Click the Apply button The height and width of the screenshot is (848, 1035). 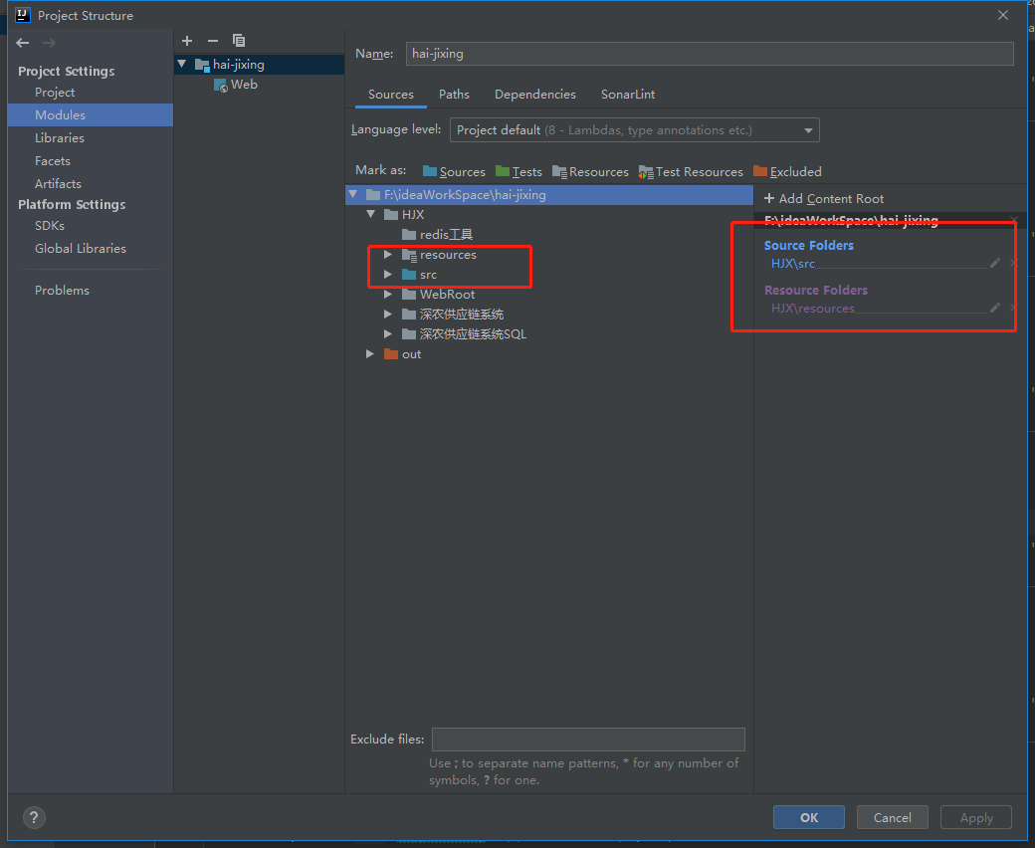(x=976, y=818)
